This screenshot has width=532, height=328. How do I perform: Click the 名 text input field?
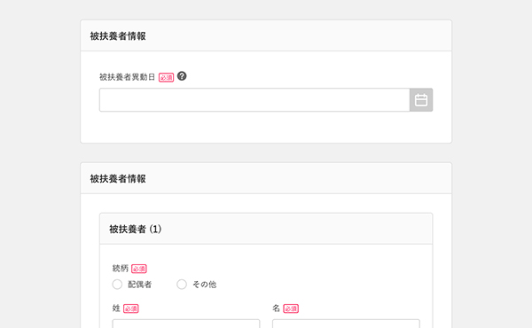point(346,324)
